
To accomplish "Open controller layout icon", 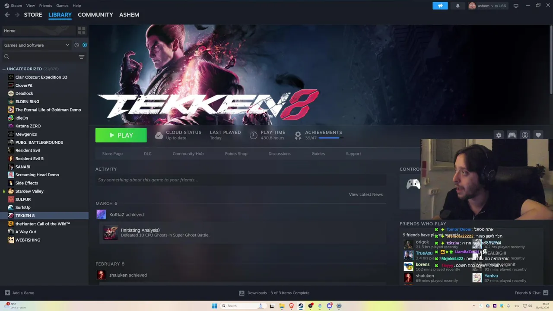I will pos(512,135).
